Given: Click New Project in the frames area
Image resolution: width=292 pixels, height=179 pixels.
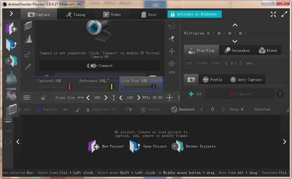Looking at the screenshot, I should [106, 146].
